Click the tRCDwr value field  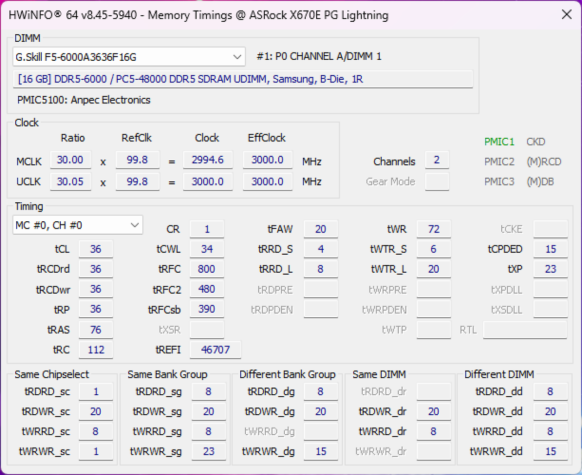96,289
